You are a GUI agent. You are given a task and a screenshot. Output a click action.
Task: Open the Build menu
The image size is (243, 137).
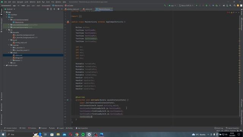tap(39, 2)
